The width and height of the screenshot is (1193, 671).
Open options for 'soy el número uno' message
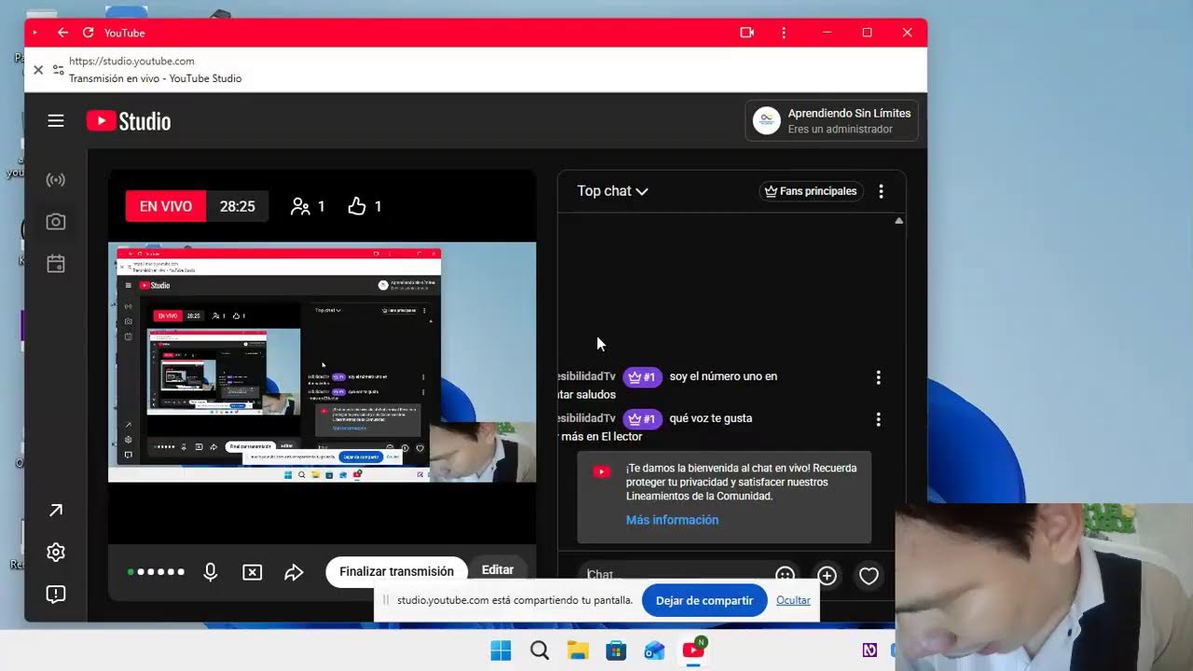point(878,377)
